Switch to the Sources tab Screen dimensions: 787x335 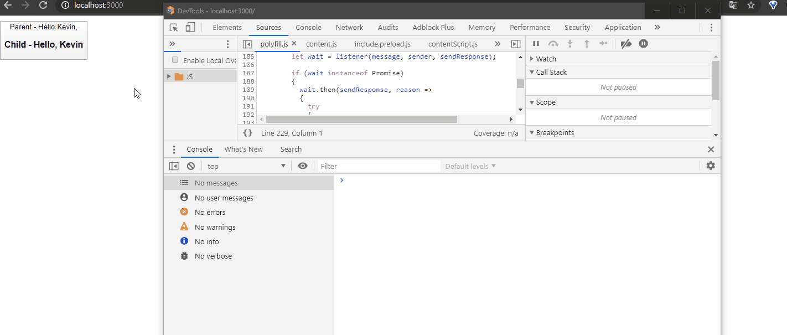(268, 27)
